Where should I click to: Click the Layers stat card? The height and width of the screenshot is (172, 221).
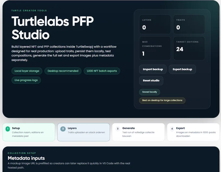click(x=155, y=24)
